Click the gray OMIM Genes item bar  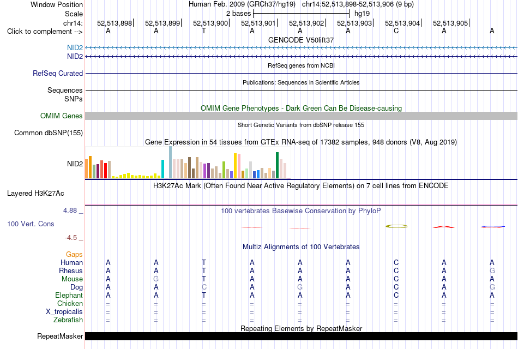pos(301,116)
